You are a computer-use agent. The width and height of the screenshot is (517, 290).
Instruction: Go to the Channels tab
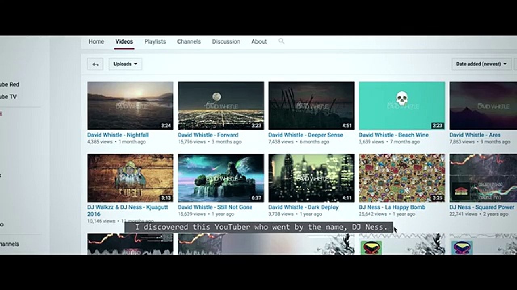pos(189,41)
